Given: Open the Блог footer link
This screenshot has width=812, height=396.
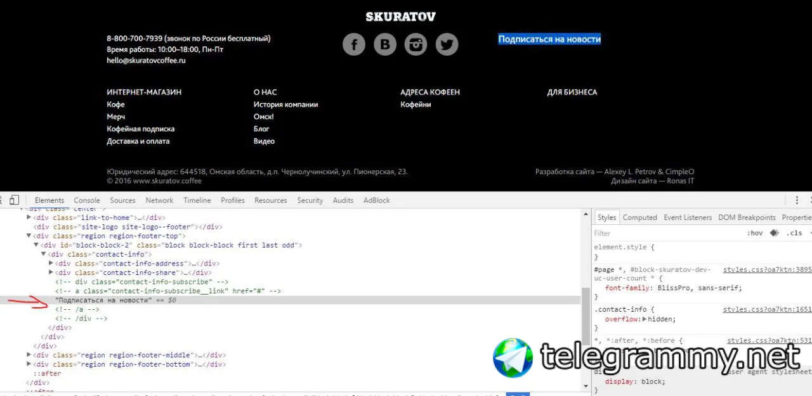Looking at the screenshot, I should coord(261,129).
